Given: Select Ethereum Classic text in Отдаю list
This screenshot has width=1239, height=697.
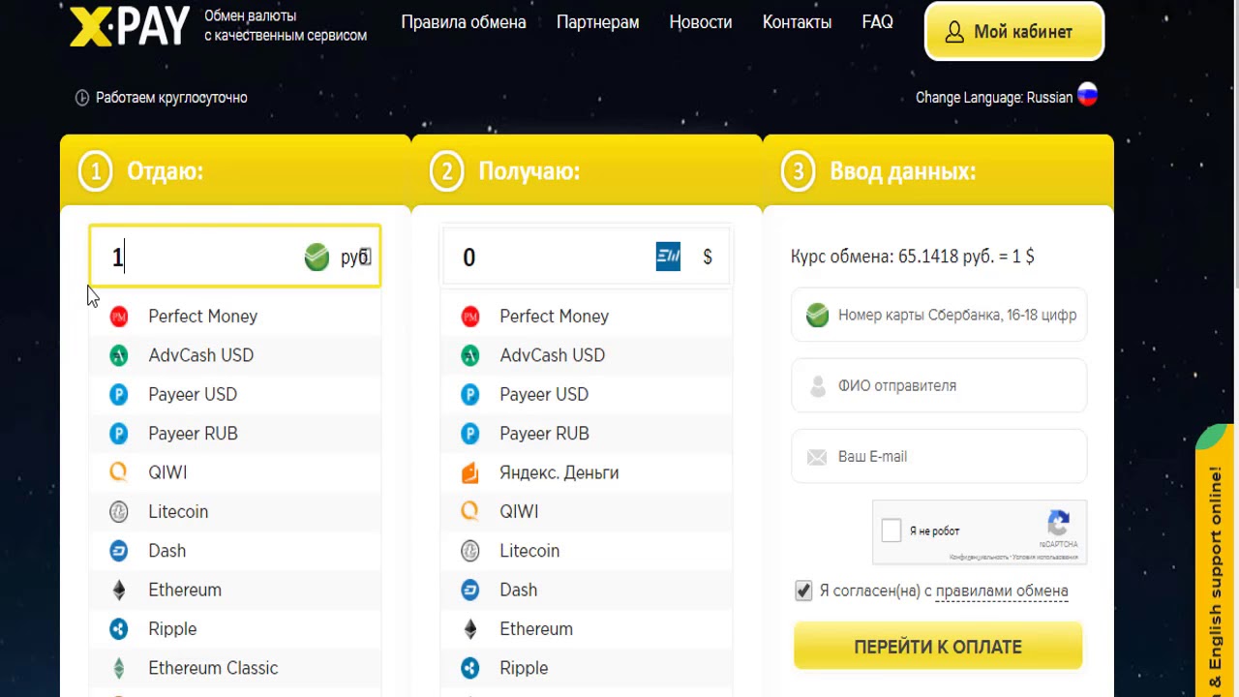Looking at the screenshot, I should click(x=213, y=668).
